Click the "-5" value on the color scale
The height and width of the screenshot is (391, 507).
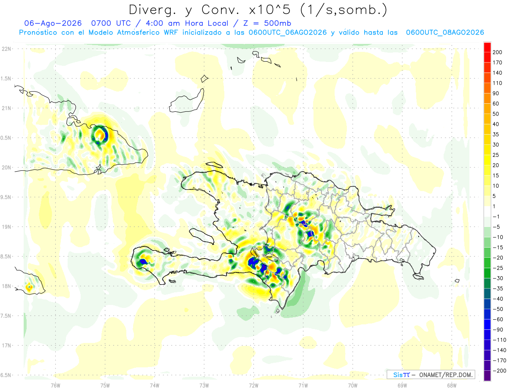(x=497, y=227)
